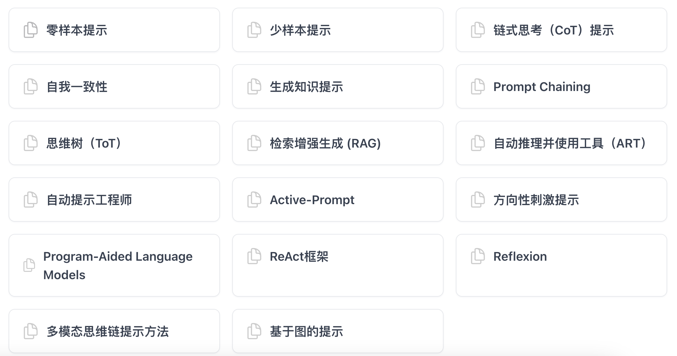
Task: Click the page icon next to Active-Prompt
Action: tap(254, 200)
